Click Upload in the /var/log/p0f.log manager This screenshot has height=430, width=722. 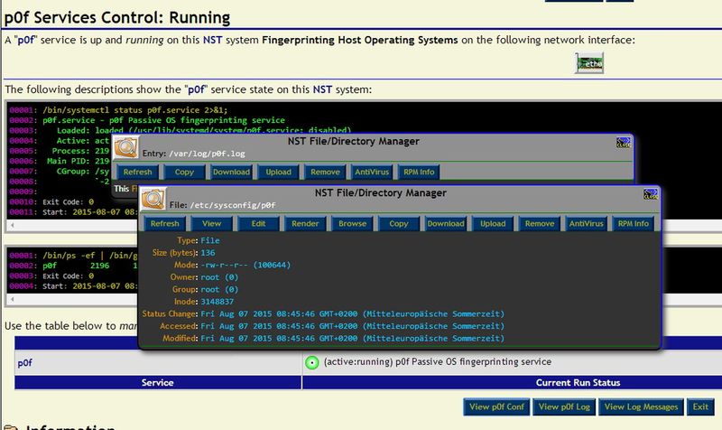[278, 172]
